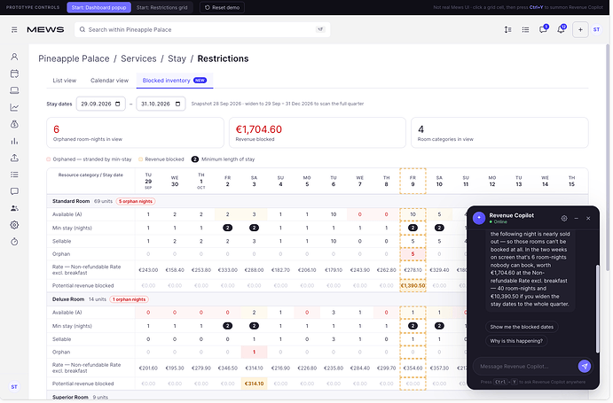Click the end date field 31.10.2026
The height and width of the screenshot is (403, 613).
161,104
